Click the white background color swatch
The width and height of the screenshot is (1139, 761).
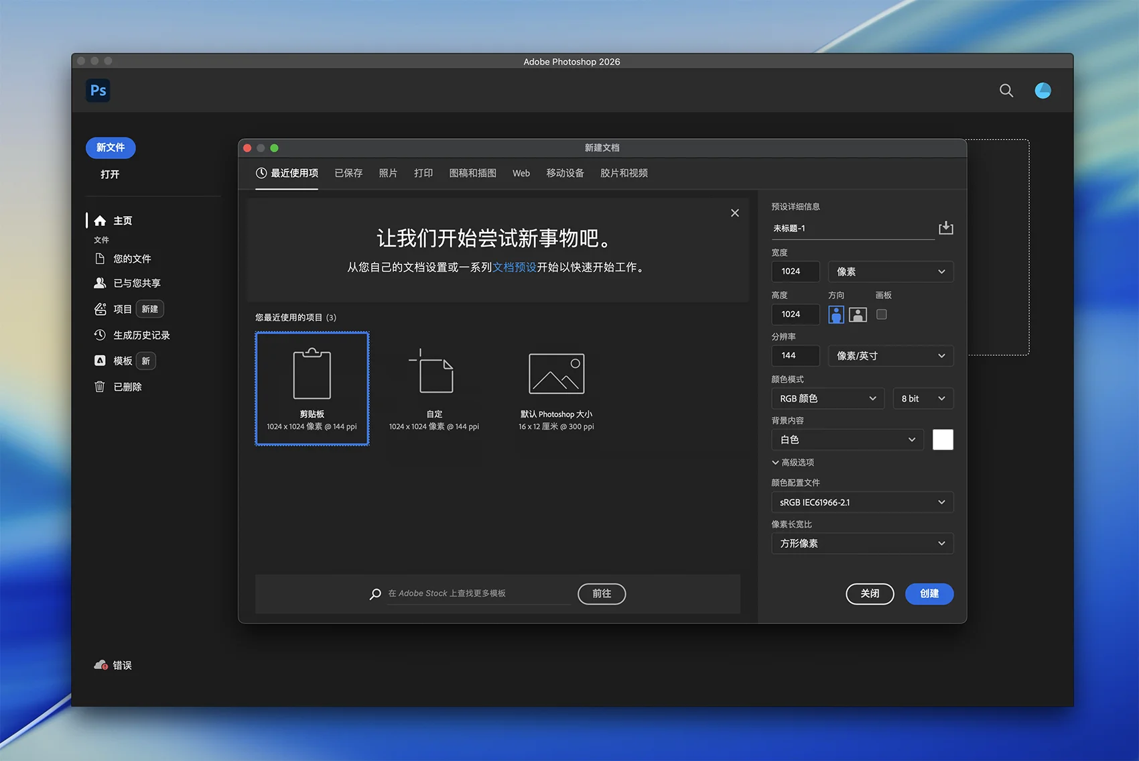pyautogui.click(x=942, y=440)
